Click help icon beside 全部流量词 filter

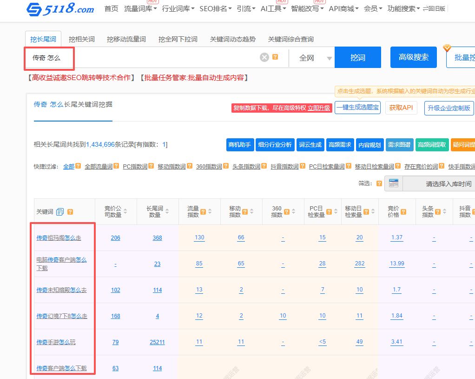coord(116,166)
